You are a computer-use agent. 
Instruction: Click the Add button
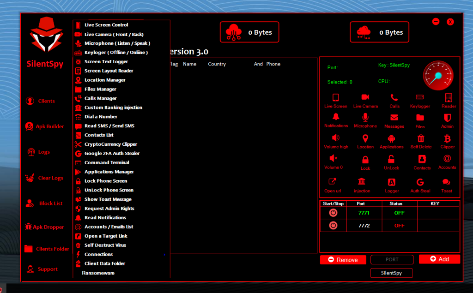[x=439, y=259]
